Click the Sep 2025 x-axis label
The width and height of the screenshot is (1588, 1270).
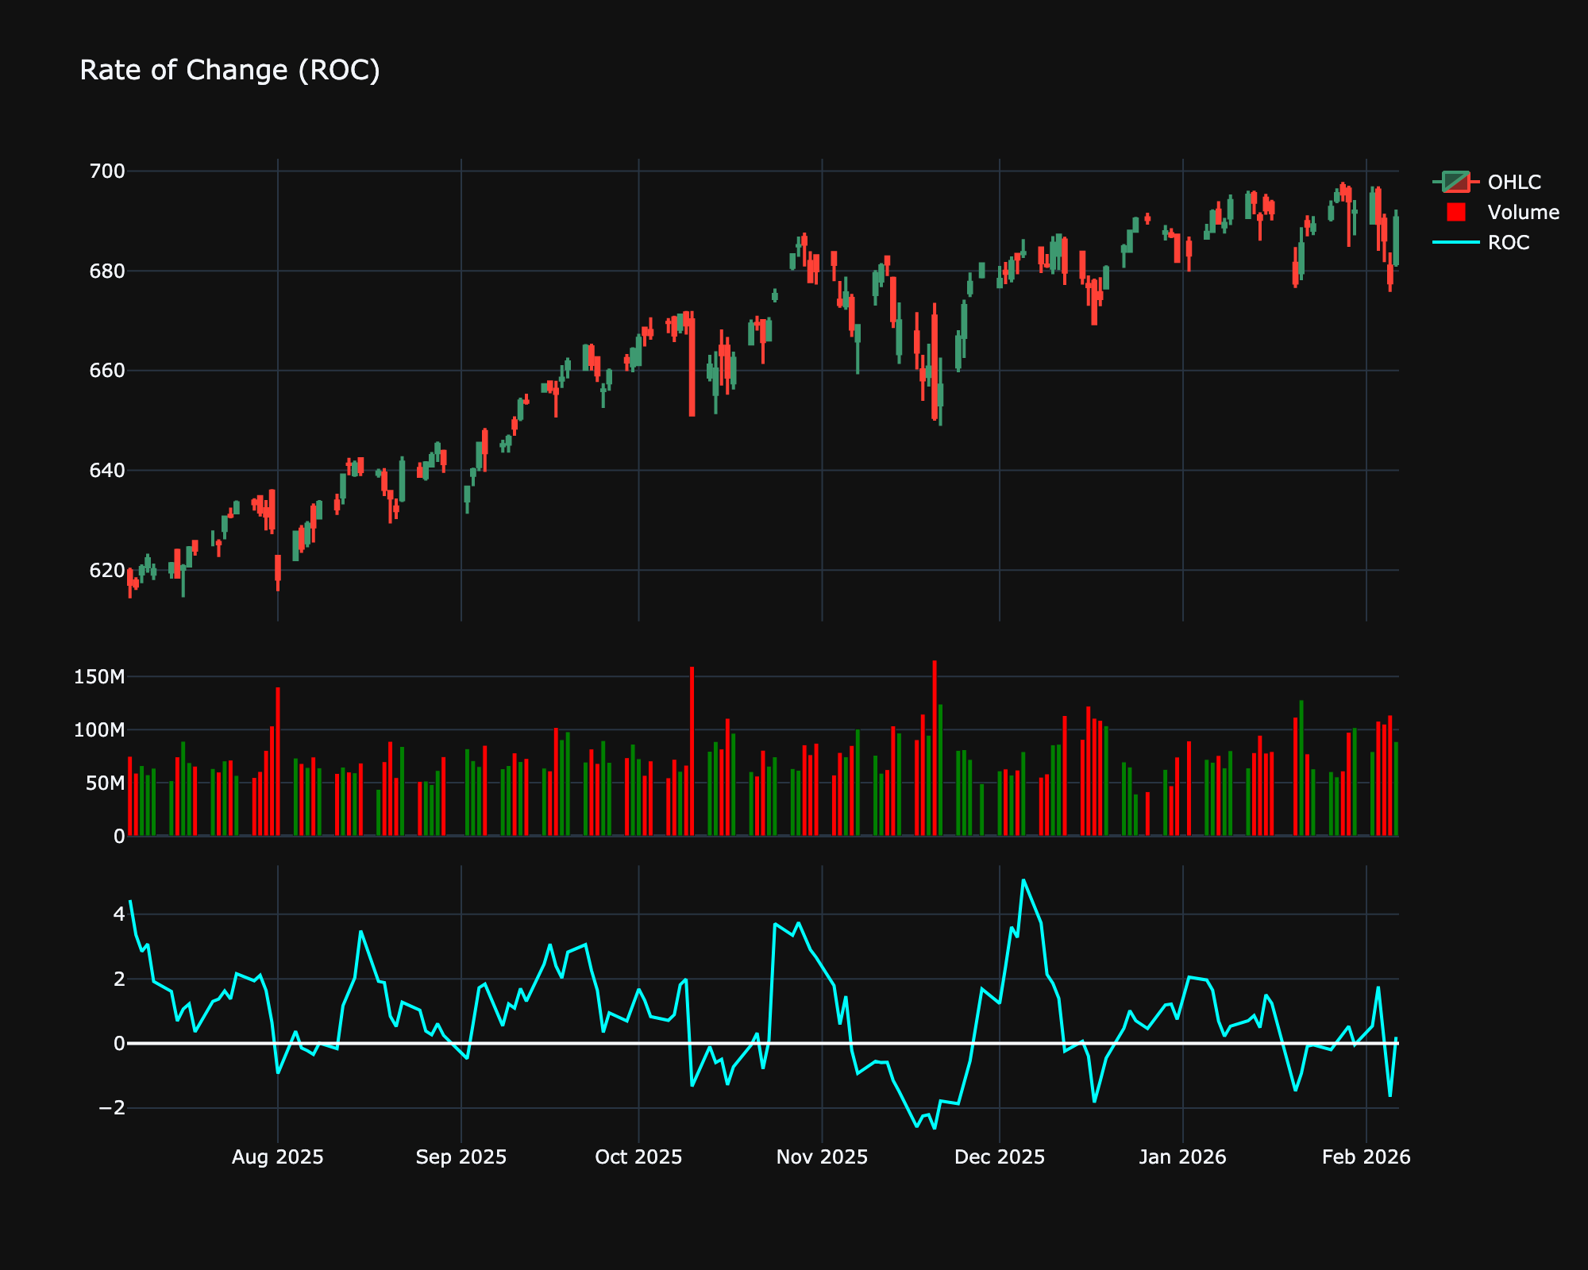(x=461, y=1156)
